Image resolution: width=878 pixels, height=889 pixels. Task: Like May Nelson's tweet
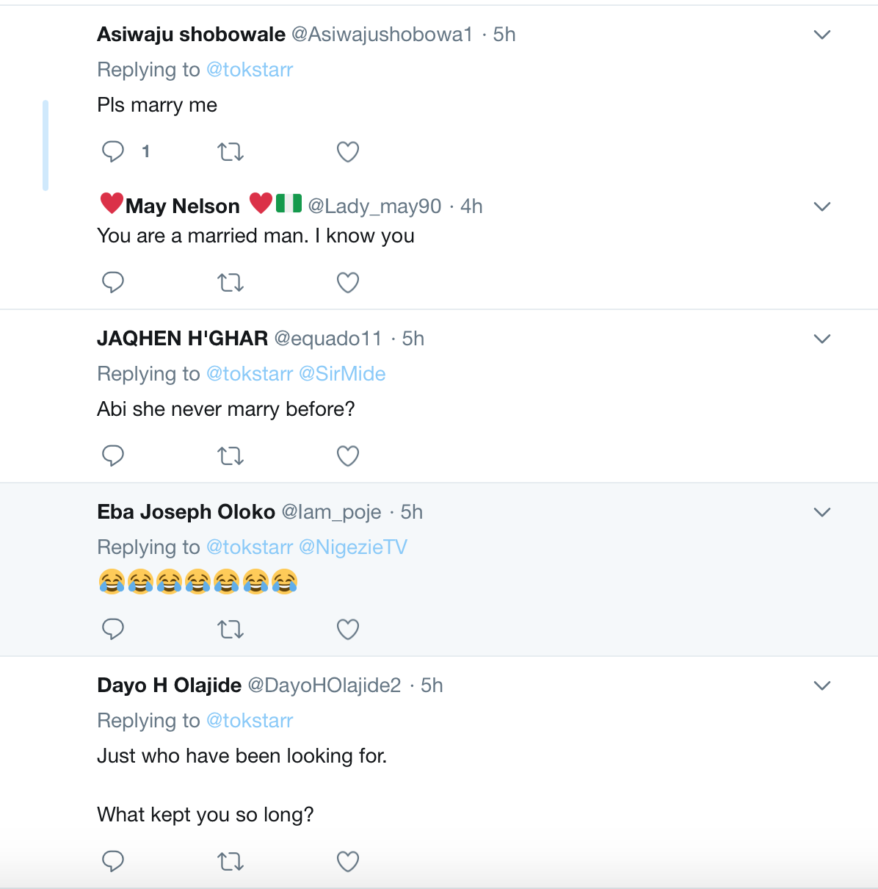click(x=348, y=283)
